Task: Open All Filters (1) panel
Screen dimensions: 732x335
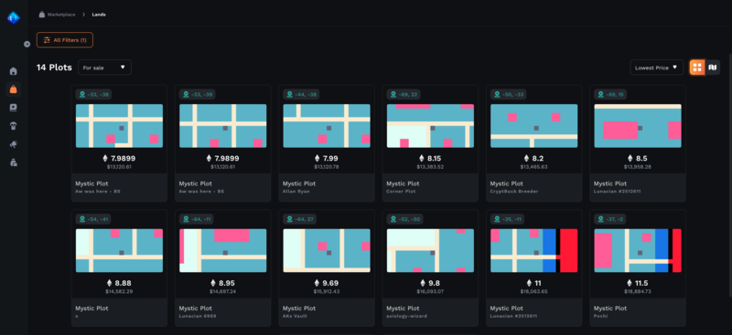Action: tap(65, 40)
